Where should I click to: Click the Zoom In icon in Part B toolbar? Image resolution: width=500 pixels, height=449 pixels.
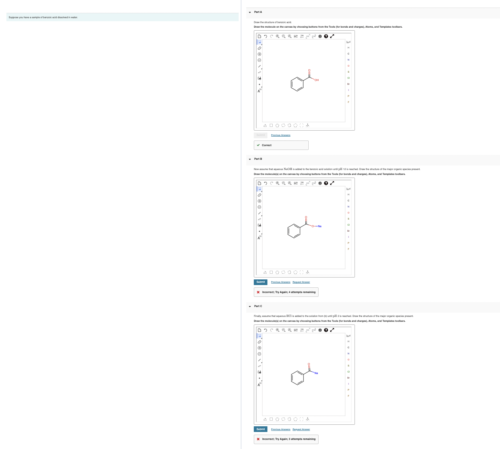pos(277,183)
